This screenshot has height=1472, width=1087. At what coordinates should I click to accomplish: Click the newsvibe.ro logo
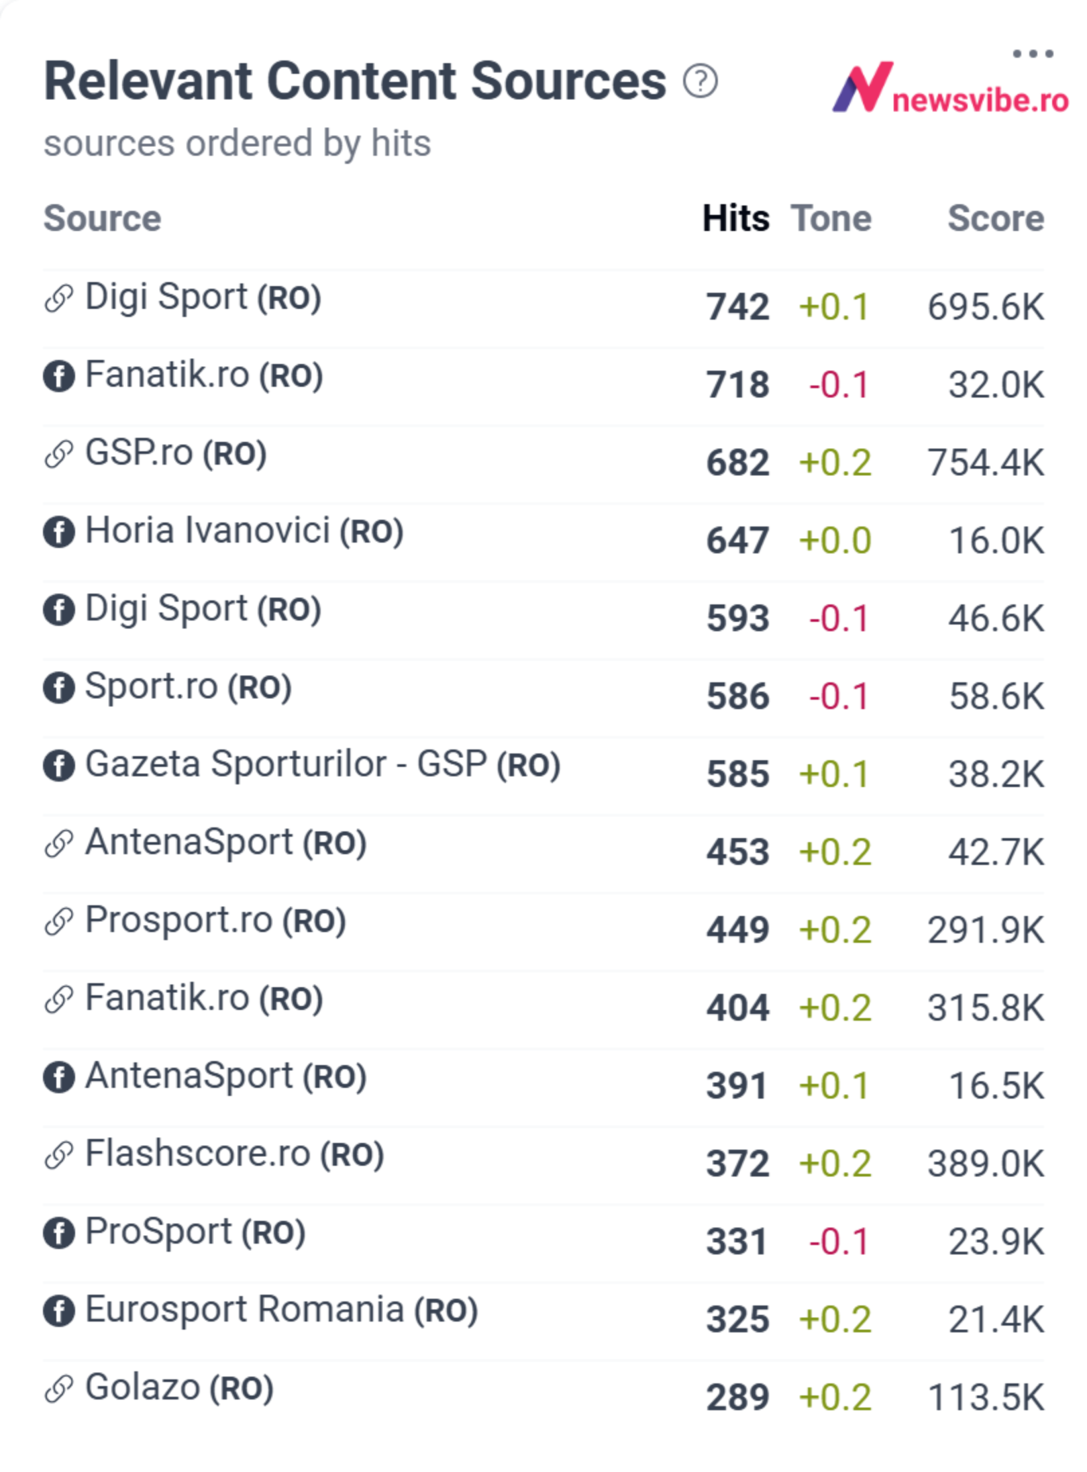[x=950, y=87]
